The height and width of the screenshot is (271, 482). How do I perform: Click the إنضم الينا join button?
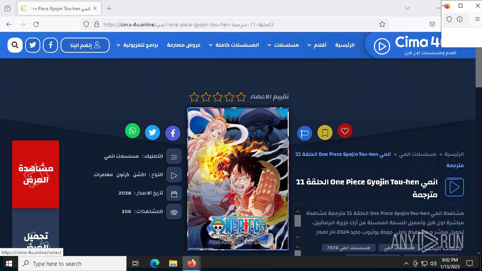coord(85,45)
